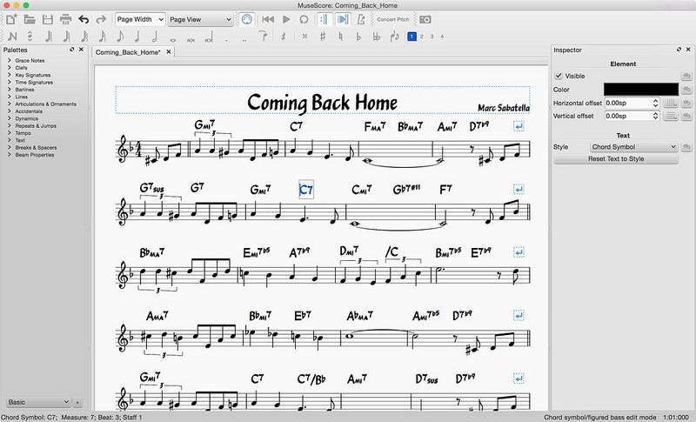Add a workspace with the plus button

tap(77, 403)
